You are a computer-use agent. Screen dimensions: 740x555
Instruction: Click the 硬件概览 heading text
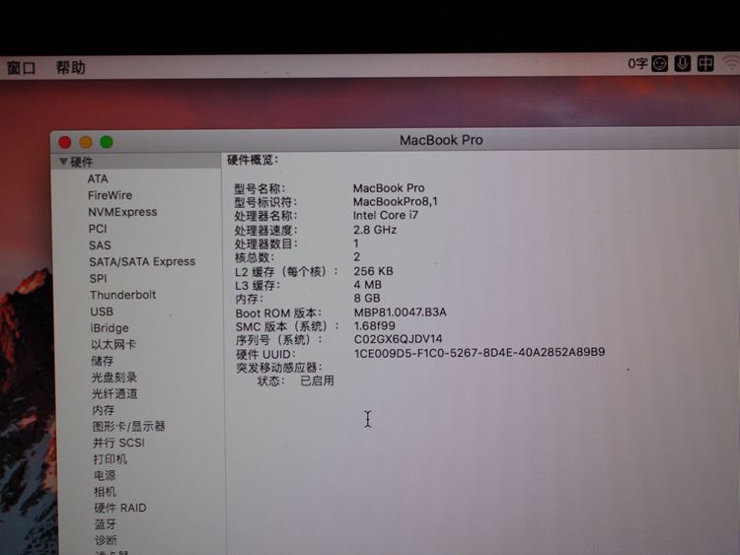[x=253, y=161]
